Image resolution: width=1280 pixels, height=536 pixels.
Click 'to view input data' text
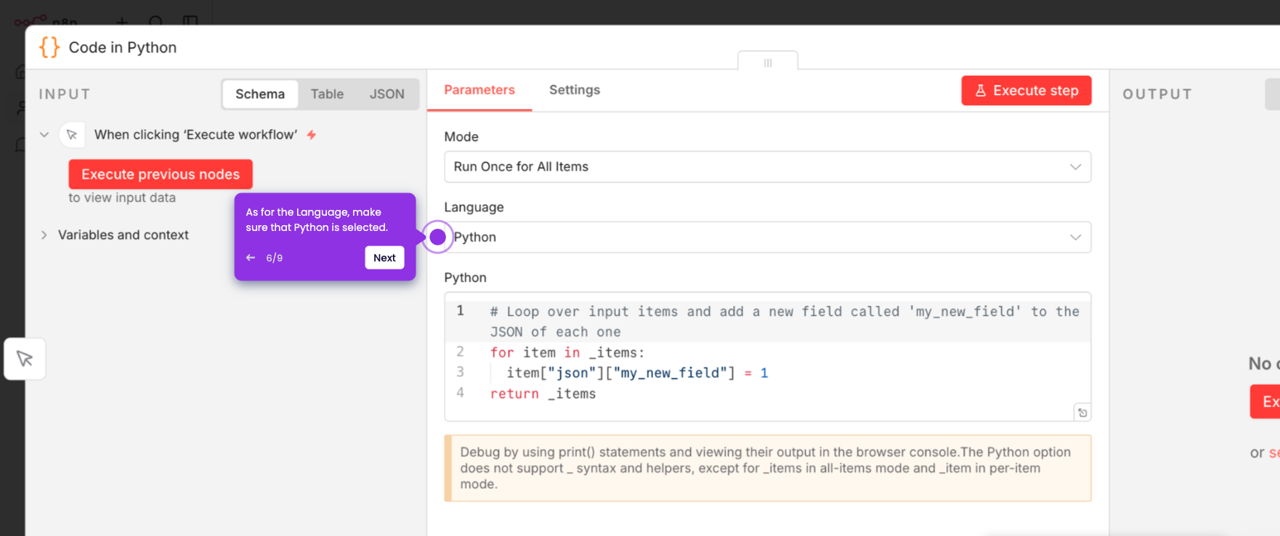pyautogui.click(x=122, y=198)
